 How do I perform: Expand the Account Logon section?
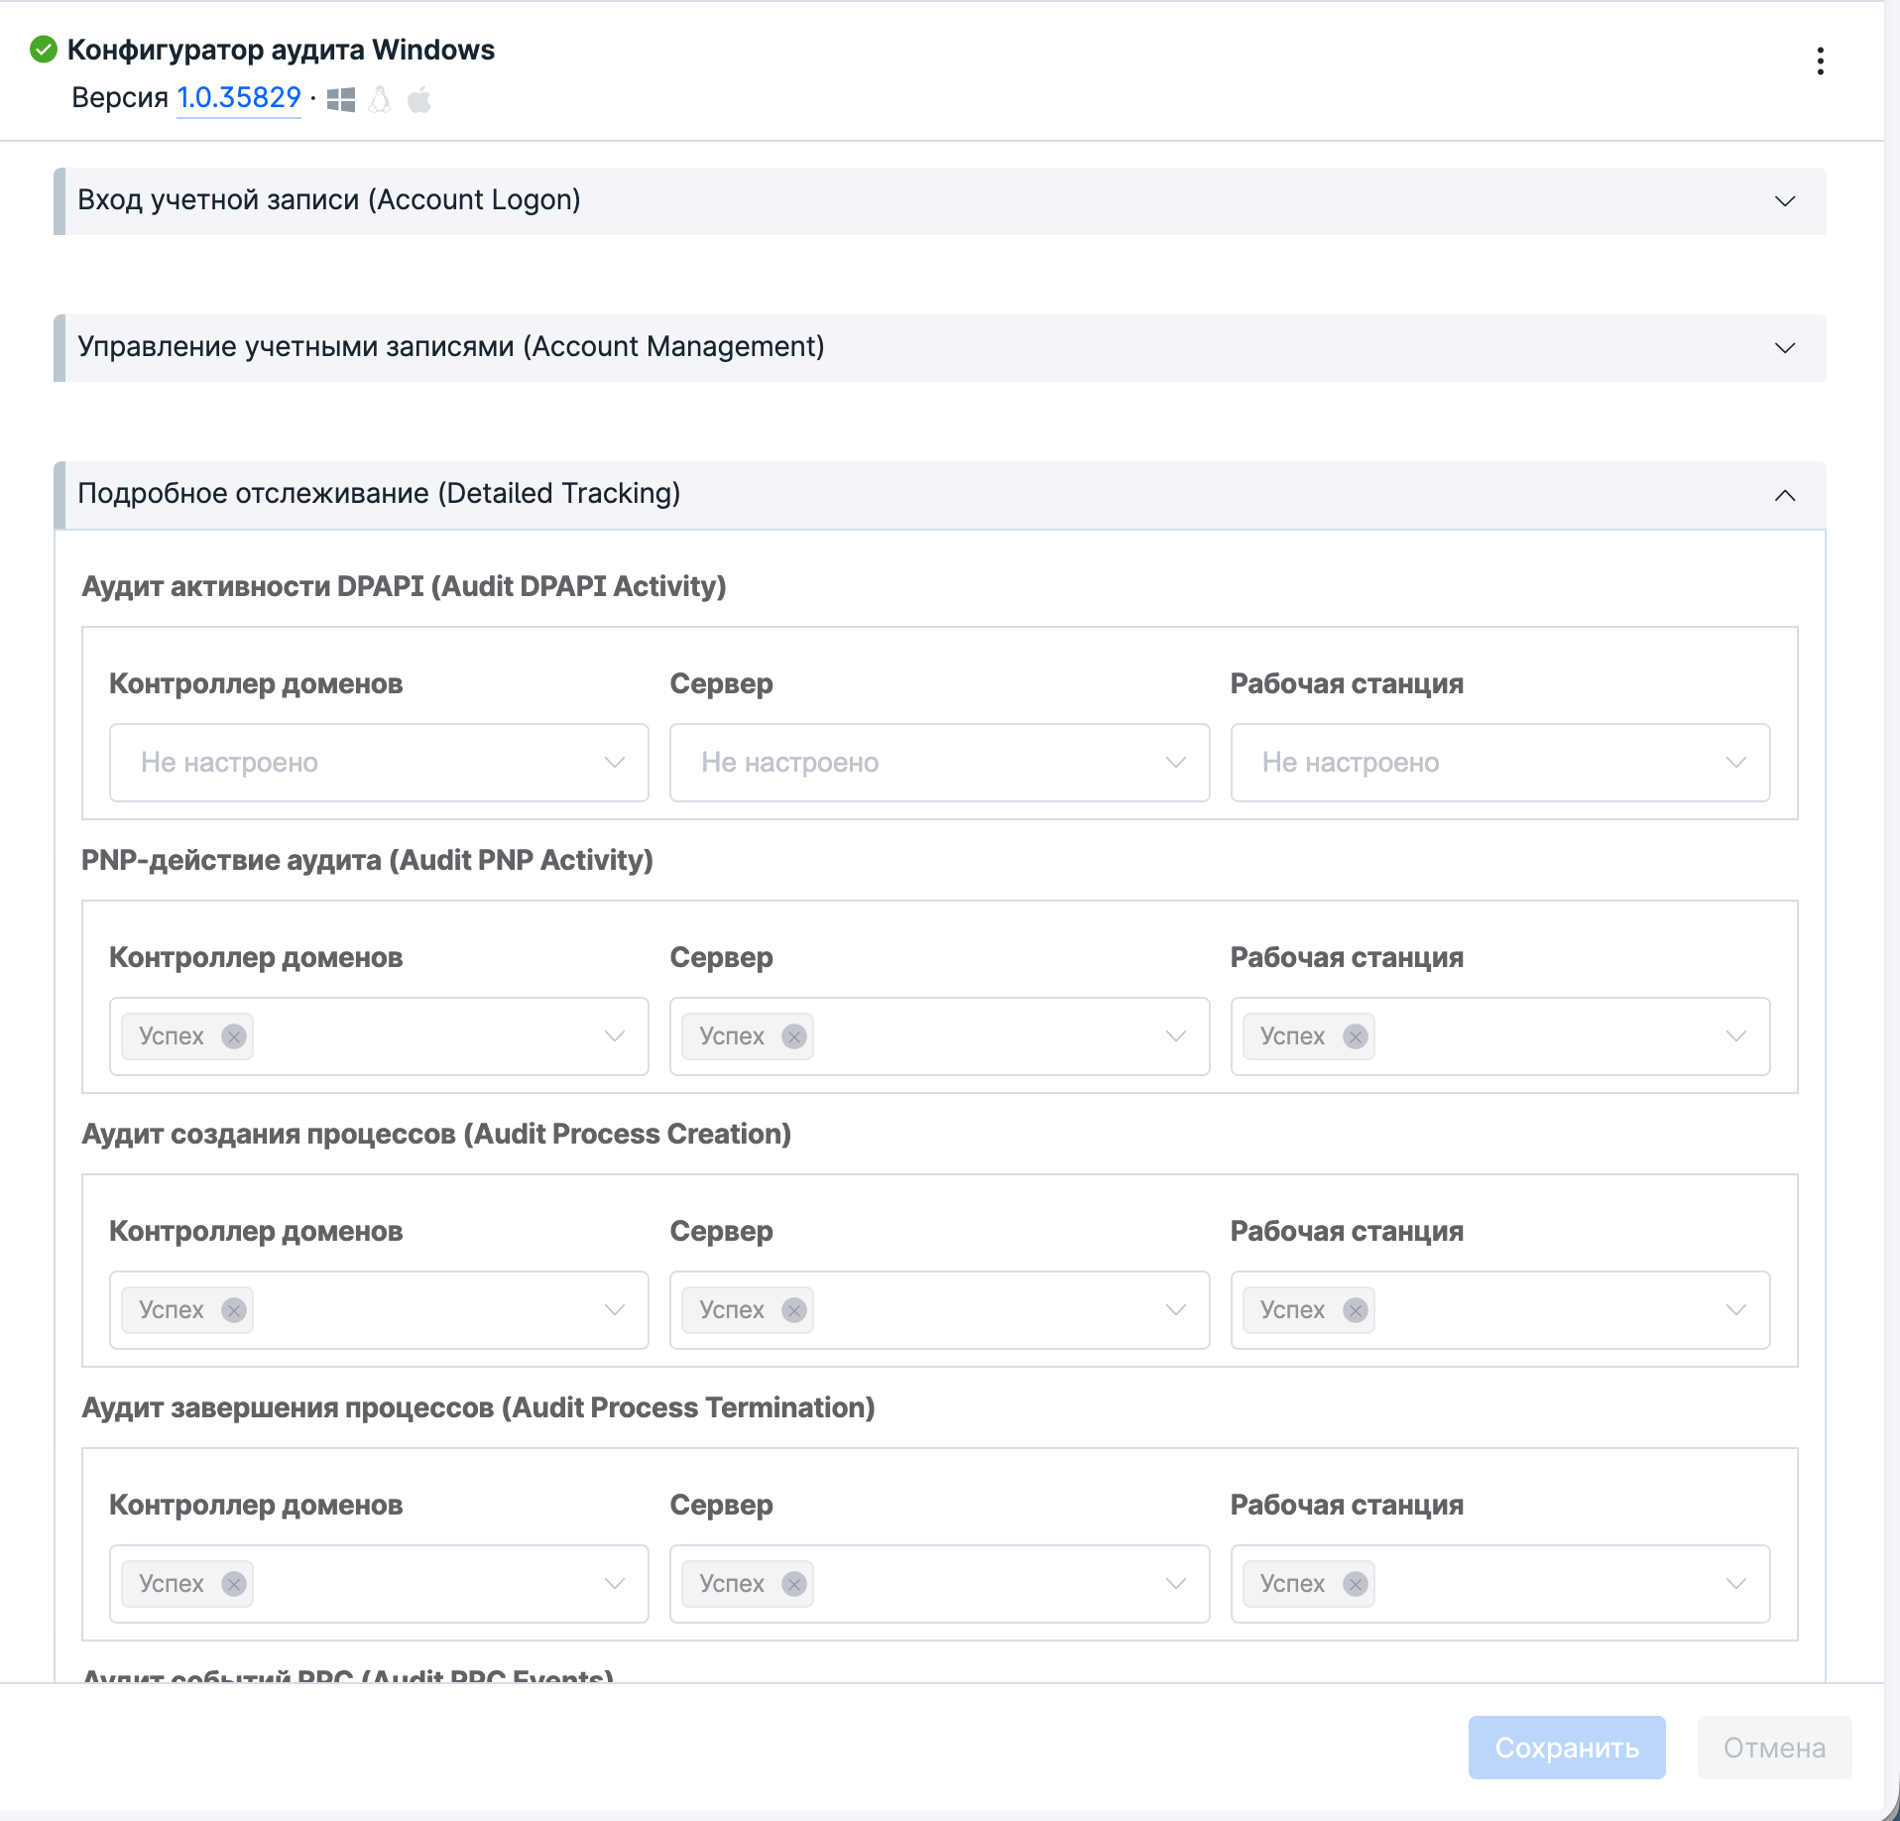[1785, 201]
